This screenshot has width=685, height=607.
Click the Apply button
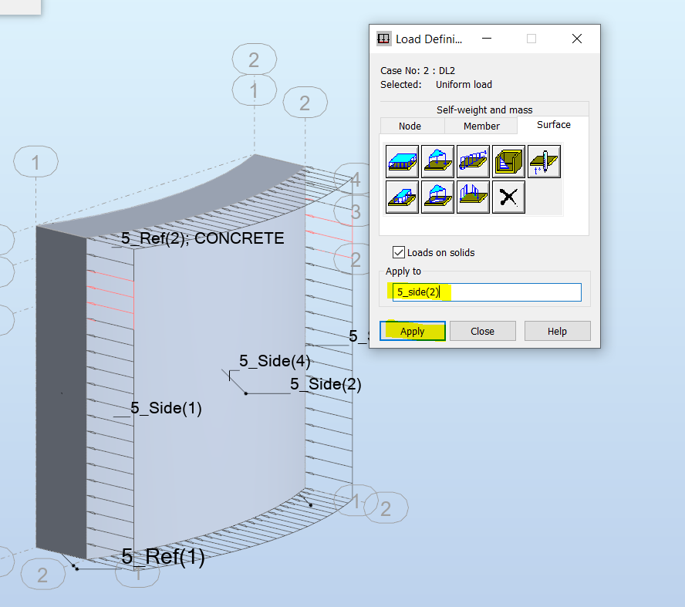(x=412, y=330)
